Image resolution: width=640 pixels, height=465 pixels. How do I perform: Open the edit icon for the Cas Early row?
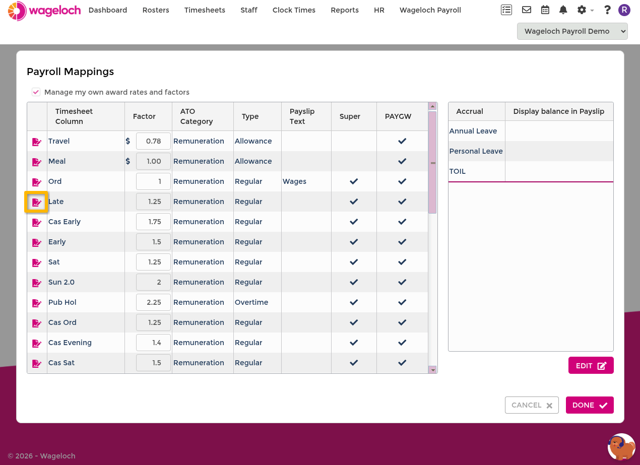pyautogui.click(x=37, y=222)
